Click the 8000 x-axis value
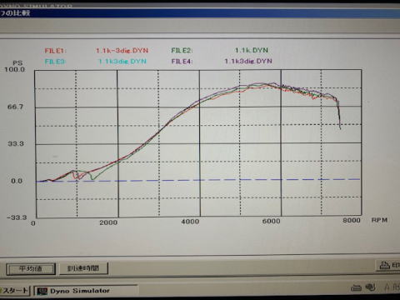This screenshot has width=400, height=300. [352, 220]
